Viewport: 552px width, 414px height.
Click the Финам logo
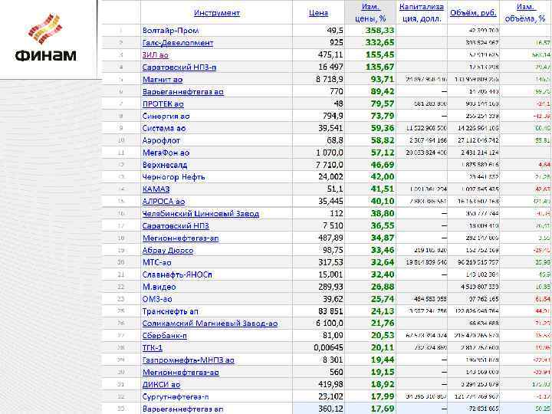tap(45, 38)
